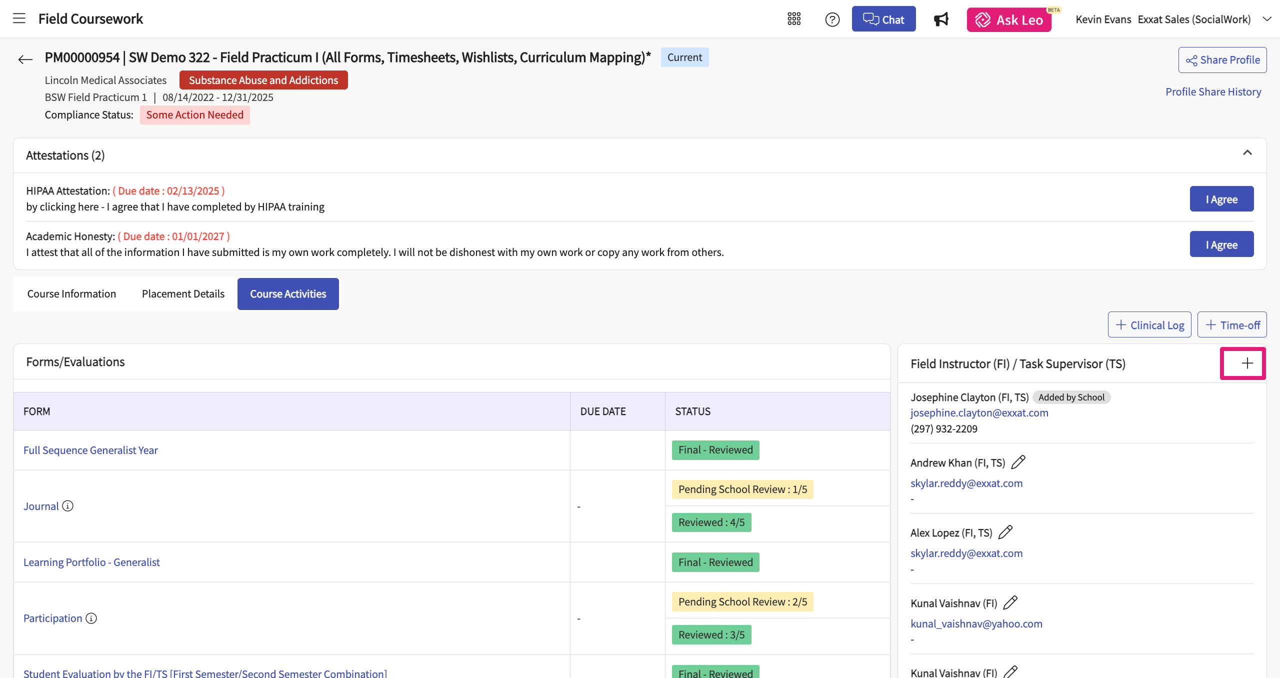Click the help question mark icon
The image size is (1280, 678).
point(832,19)
